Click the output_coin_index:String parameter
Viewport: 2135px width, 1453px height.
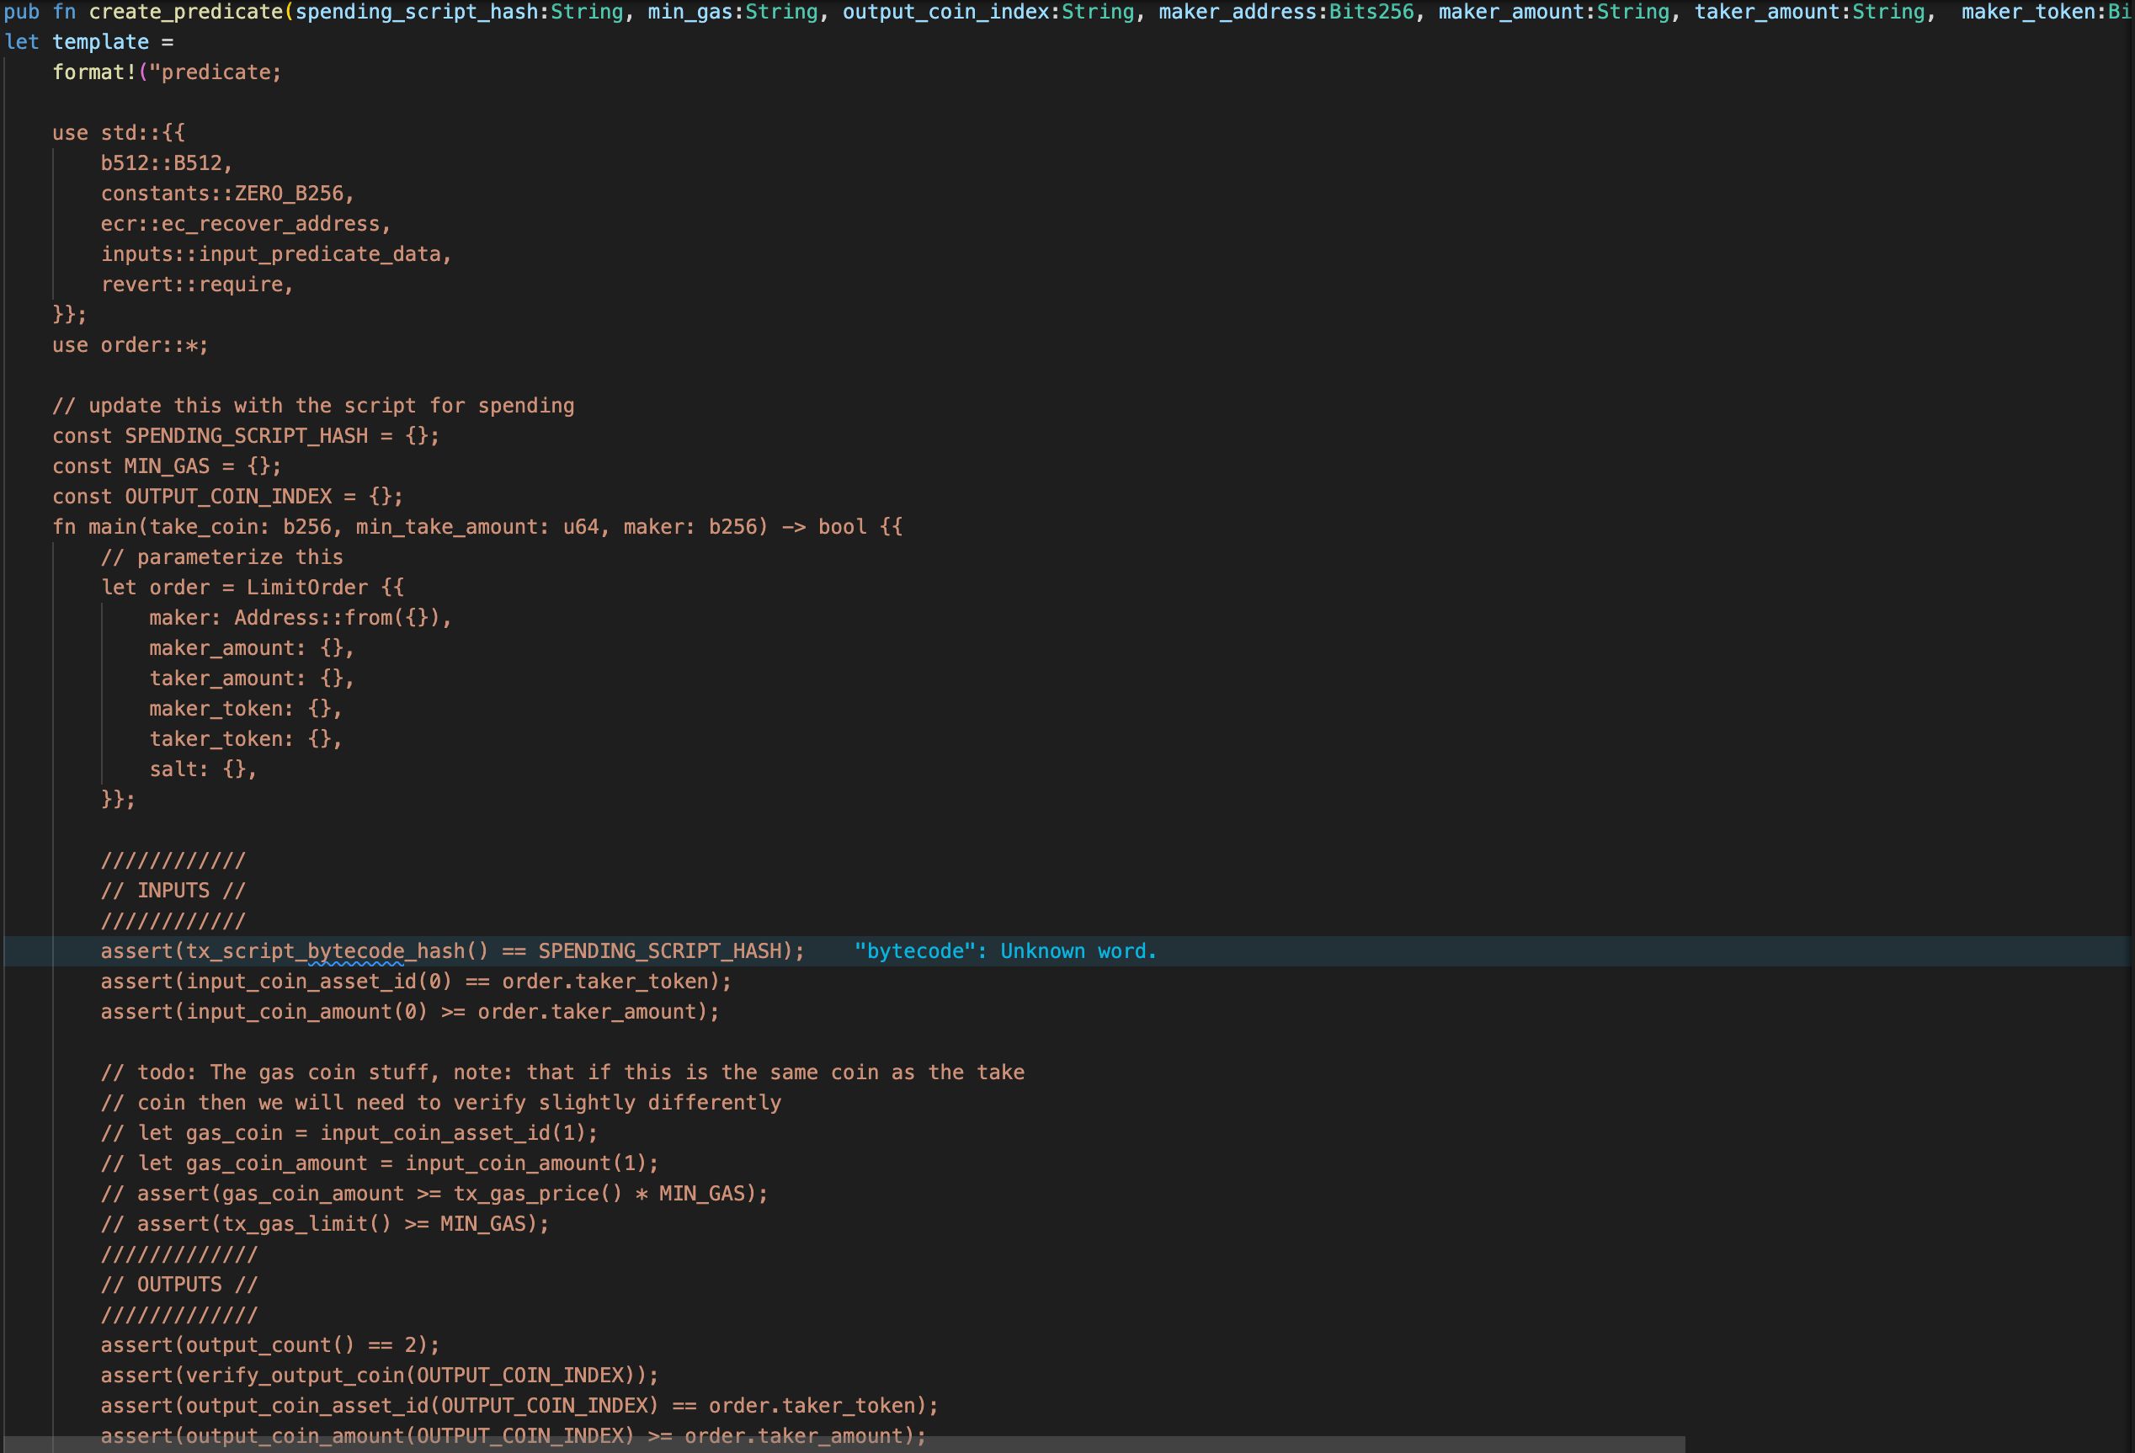click(x=988, y=12)
